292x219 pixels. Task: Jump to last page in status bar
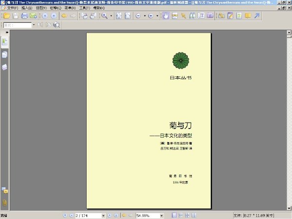(x=116, y=216)
